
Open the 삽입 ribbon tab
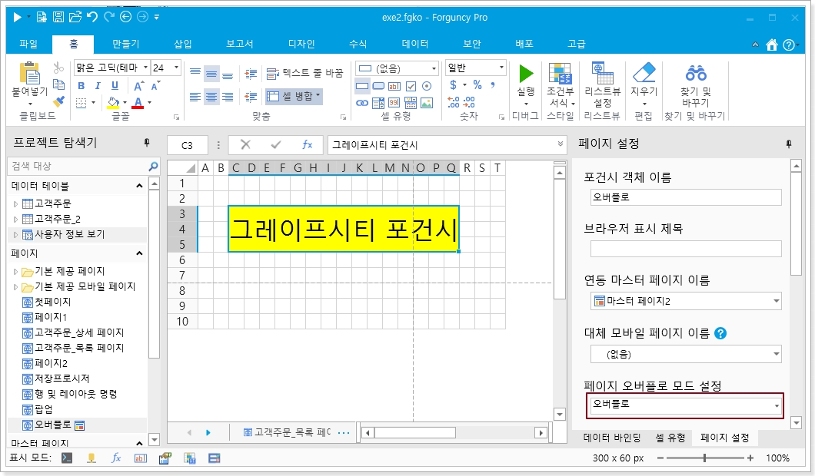click(x=183, y=44)
